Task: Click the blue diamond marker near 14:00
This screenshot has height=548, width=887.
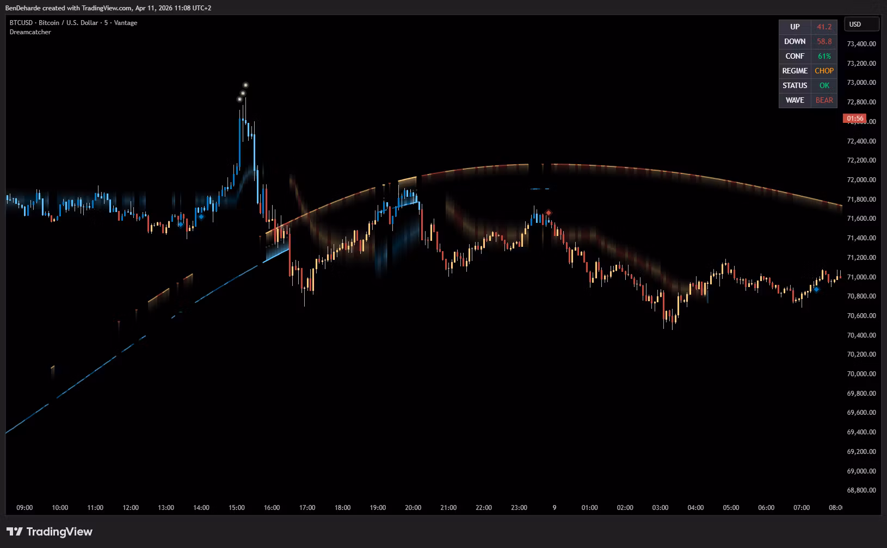Action: point(201,216)
